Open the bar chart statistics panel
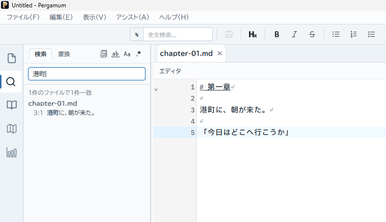 12,152
